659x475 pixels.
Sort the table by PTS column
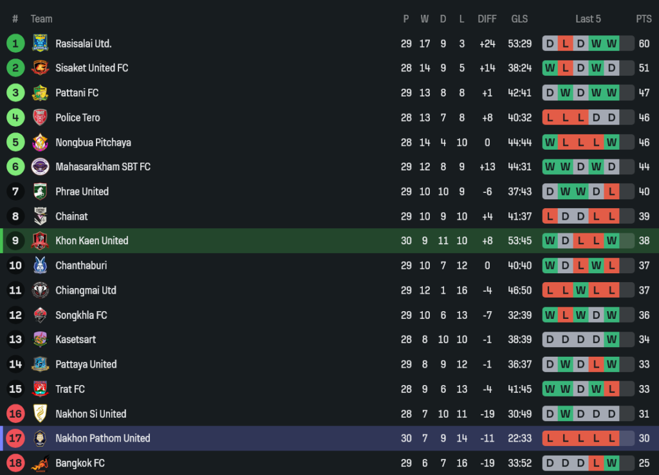click(644, 19)
